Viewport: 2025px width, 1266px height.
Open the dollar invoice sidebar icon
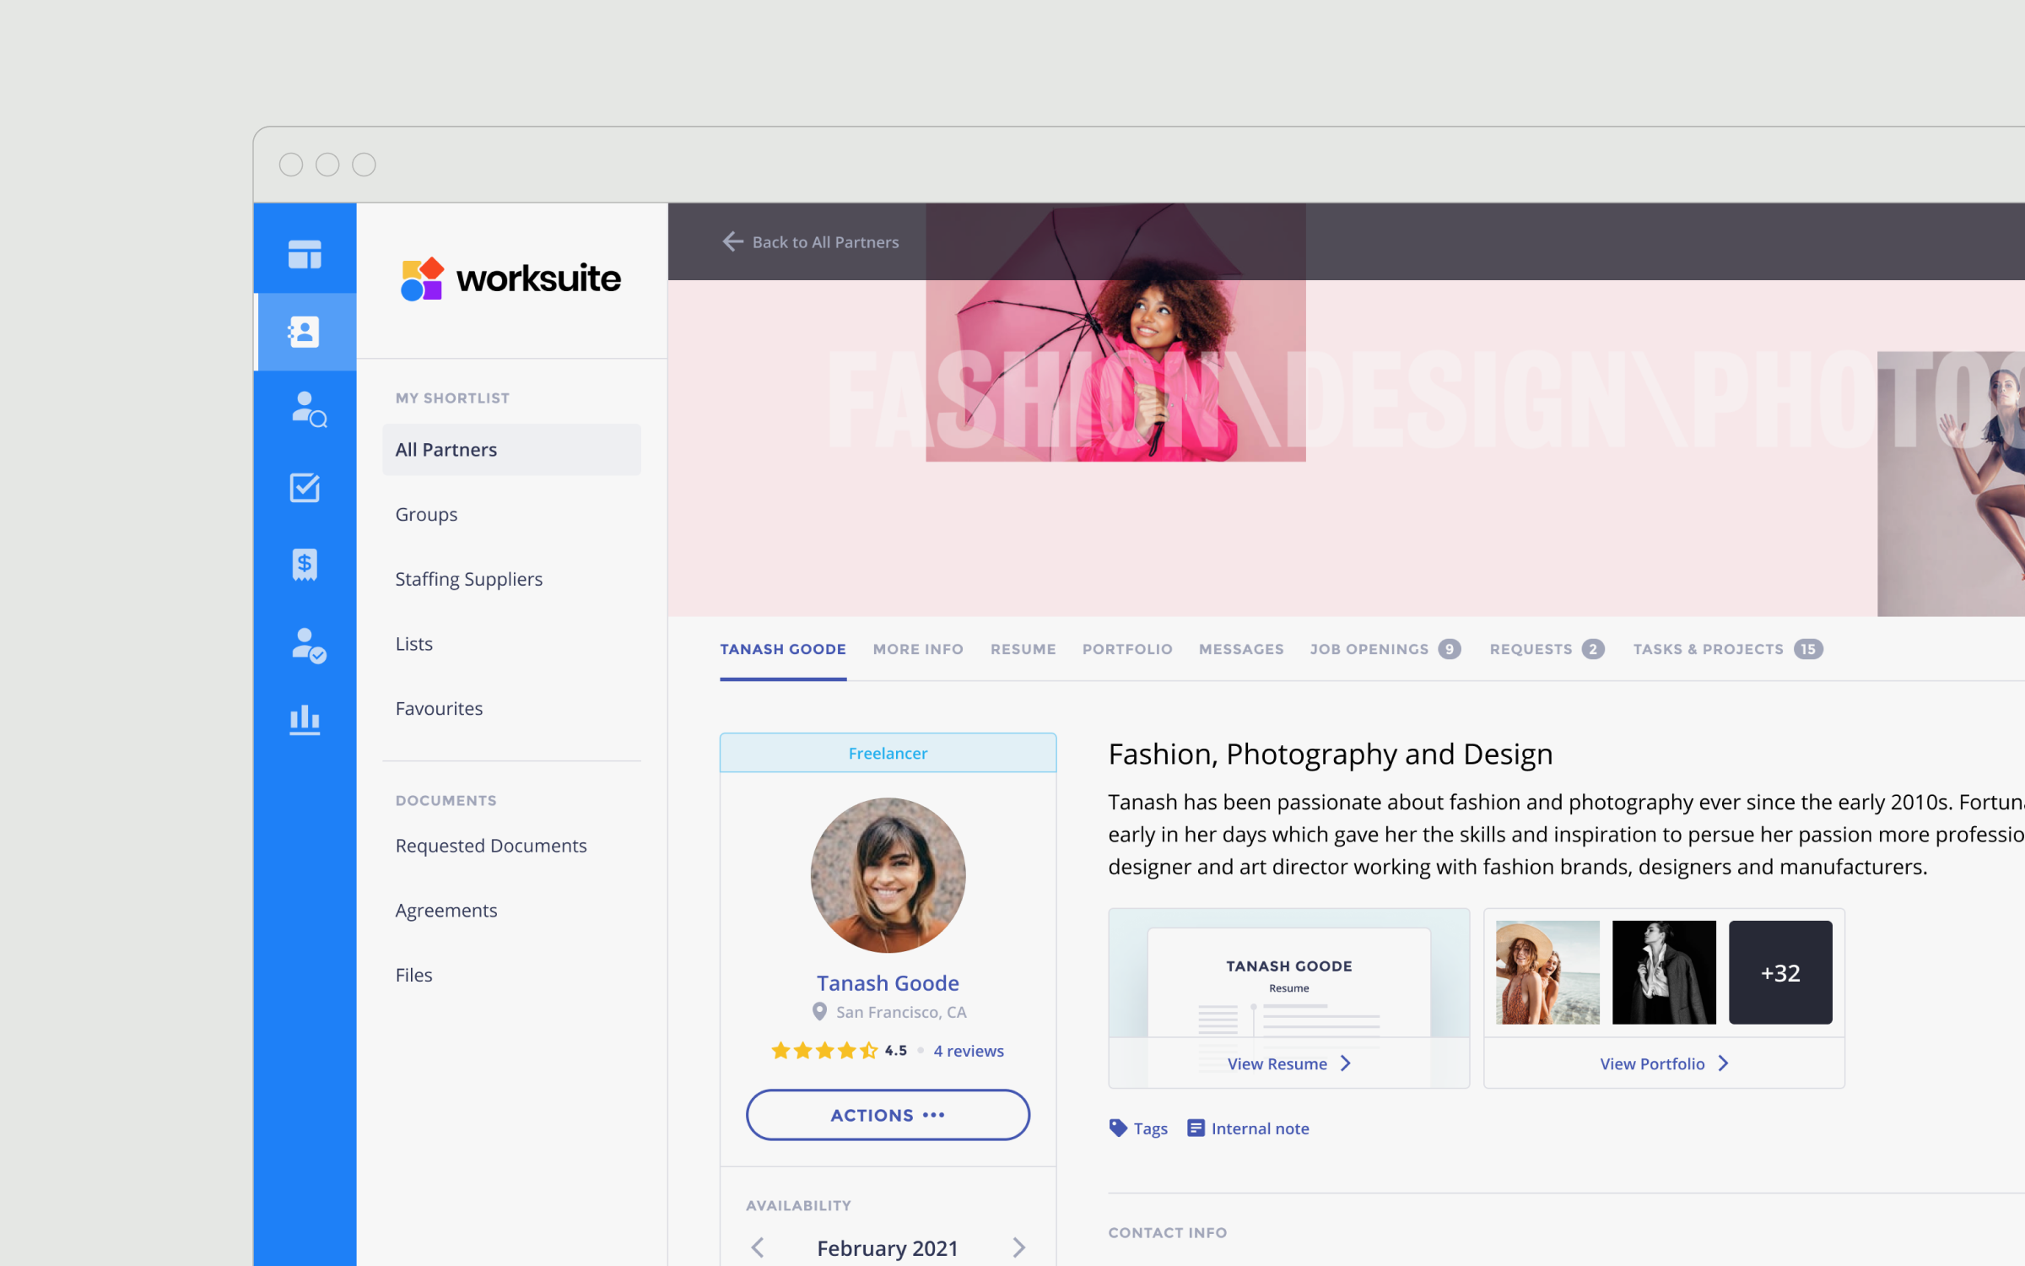(x=305, y=565)
